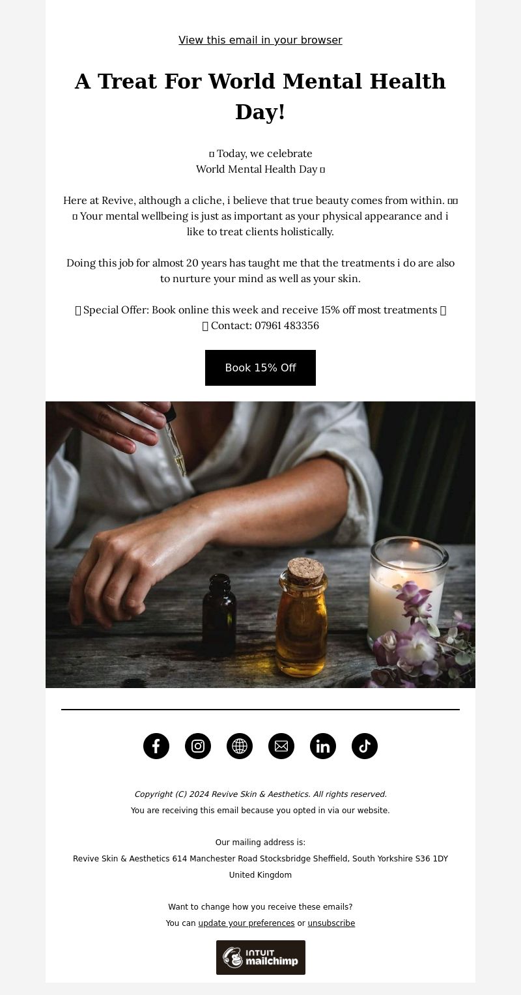This screenshot has width=521, height=995.
Task: Follow the update your preferences link
Action: [246, 923]
